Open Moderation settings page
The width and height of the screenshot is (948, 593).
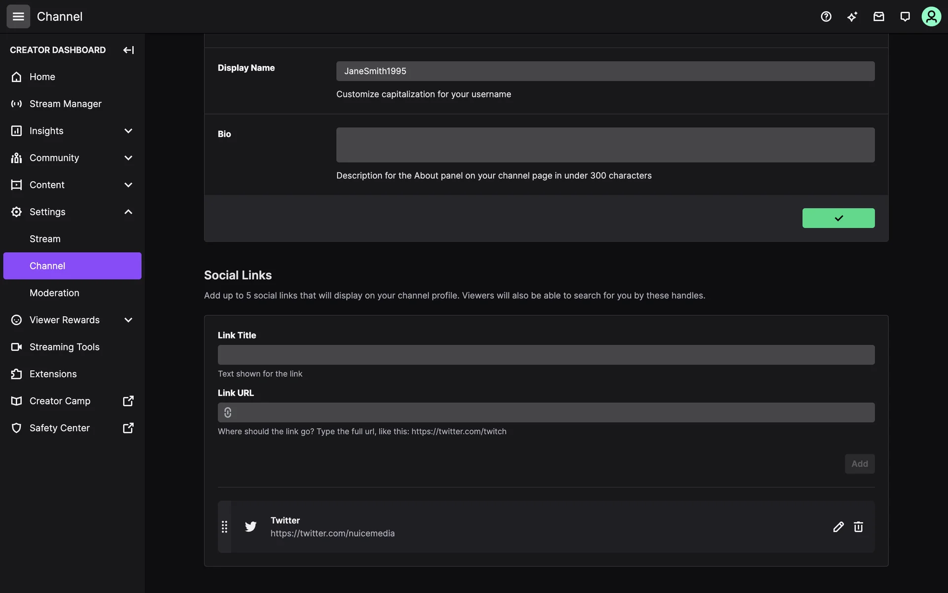54,293
